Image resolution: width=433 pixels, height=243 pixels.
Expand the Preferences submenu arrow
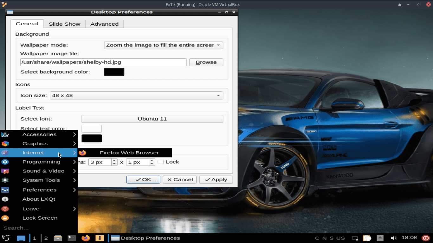[x=74, y=190]
